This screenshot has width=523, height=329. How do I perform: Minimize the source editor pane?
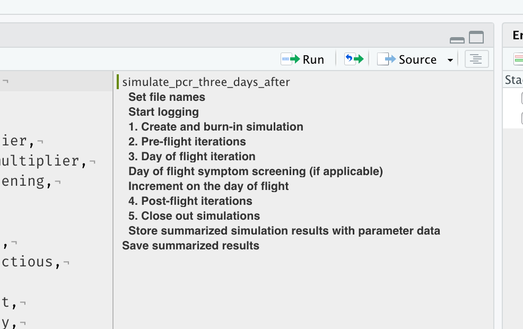pos(457,40)
